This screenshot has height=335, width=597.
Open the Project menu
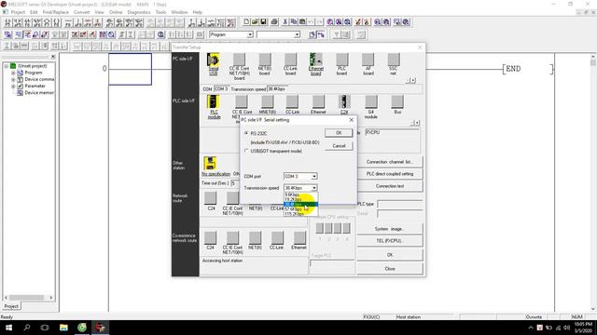pyautogui.click(x=18, y=12)
